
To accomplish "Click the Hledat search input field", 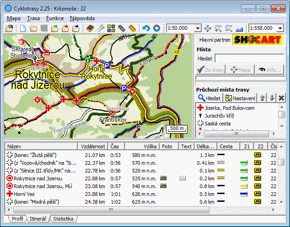I will click(250, 58).
